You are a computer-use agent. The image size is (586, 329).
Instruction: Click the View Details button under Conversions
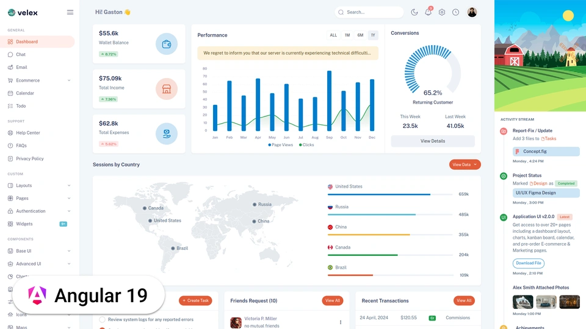pos(432,141)
